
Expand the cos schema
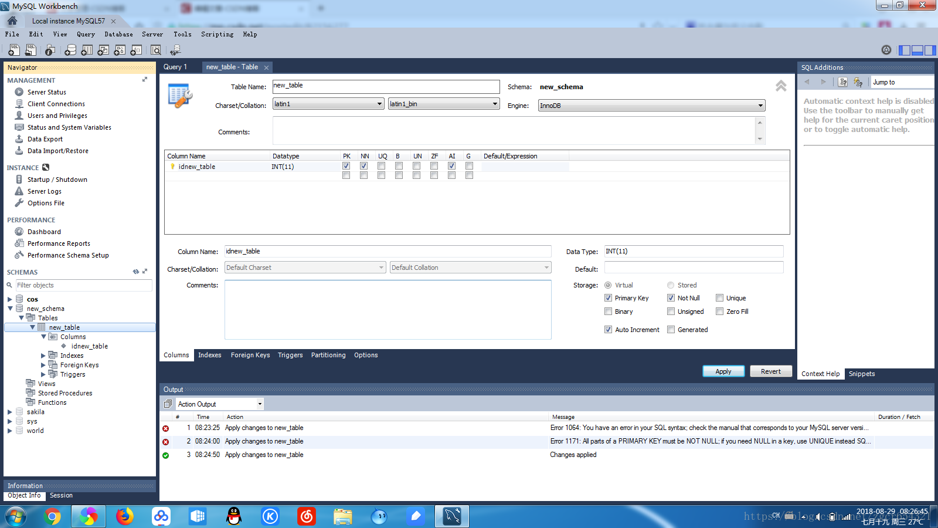[x=9, y=299]
